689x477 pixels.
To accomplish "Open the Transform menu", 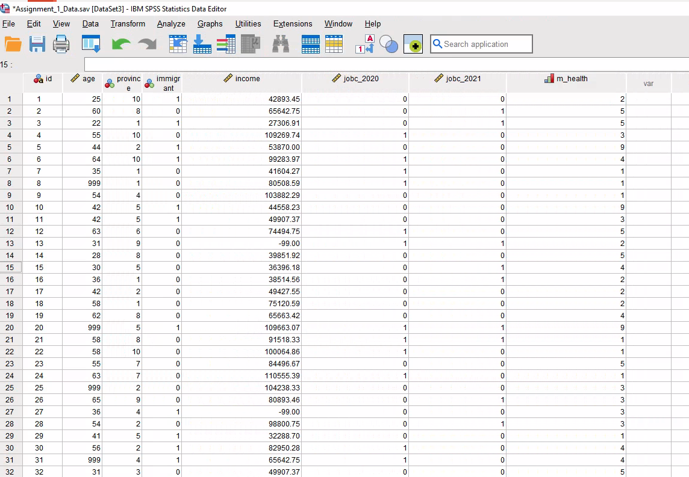I will (127, 24).
